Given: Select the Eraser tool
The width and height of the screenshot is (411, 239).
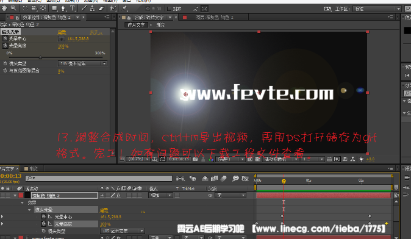Looking at the screenshot, I should pyautogui.click(x=101, y=9).
